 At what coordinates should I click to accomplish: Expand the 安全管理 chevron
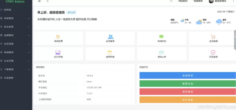(29, 61)
